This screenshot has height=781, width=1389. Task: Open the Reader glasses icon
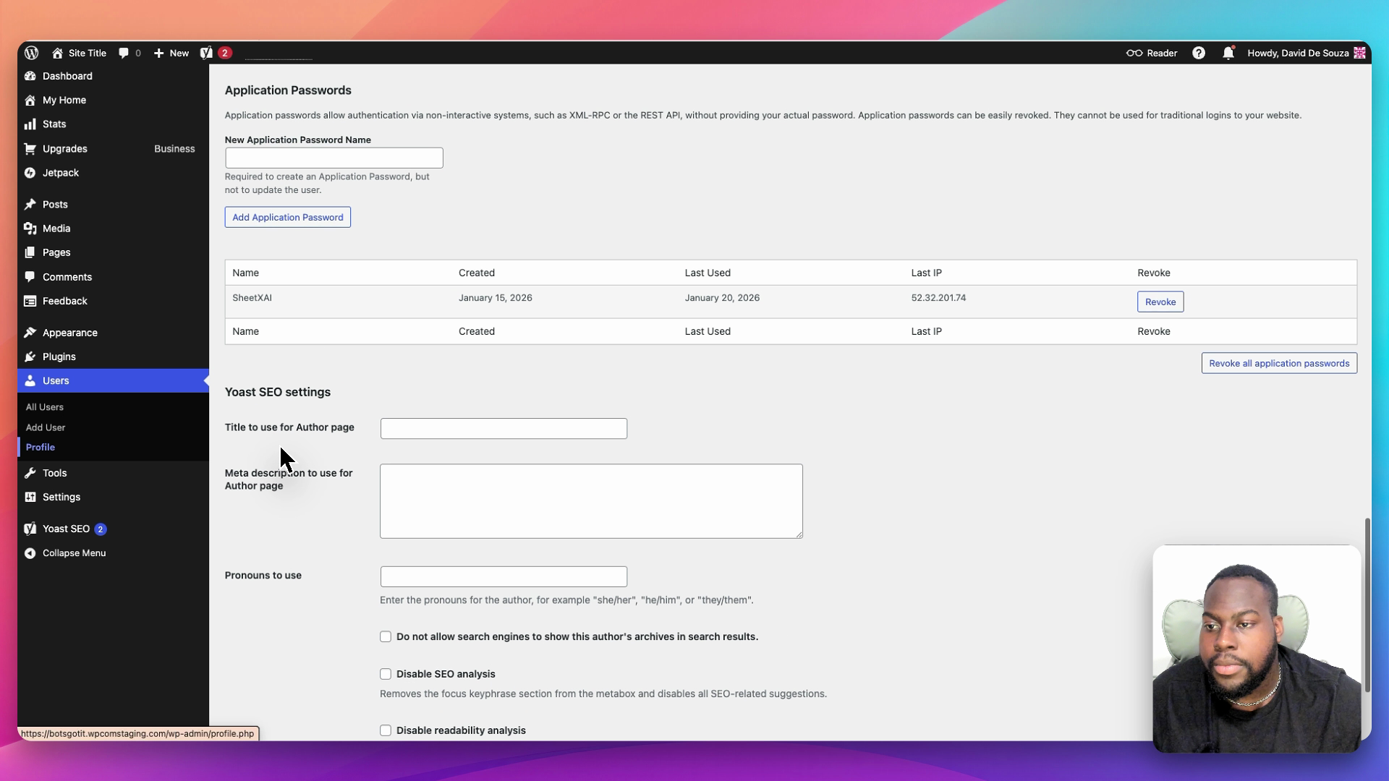pyautogui.click(x=1134, y=53)
